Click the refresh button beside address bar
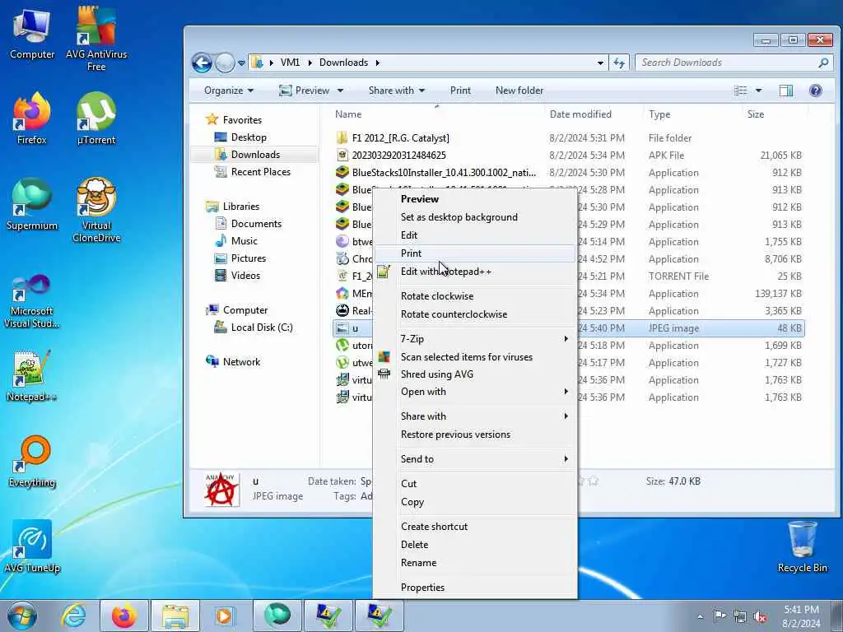This screenshot has height=632, width=843. coord(619,63)
